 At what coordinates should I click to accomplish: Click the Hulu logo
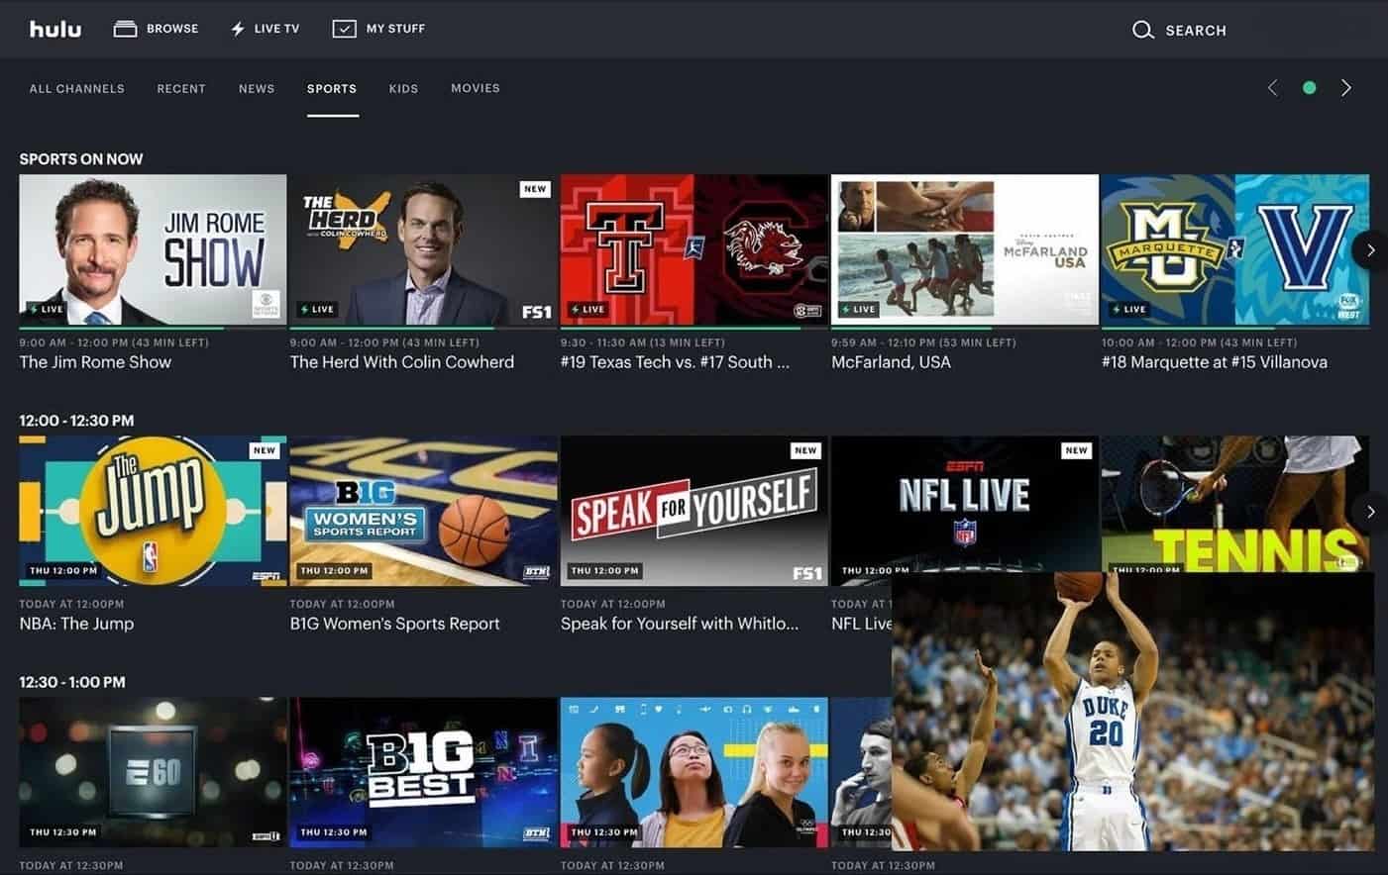(x=55, y=29)
